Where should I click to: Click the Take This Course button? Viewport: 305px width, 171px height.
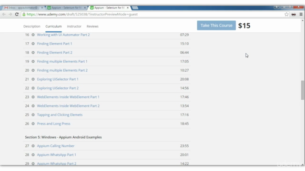click(x=216, y=25)
